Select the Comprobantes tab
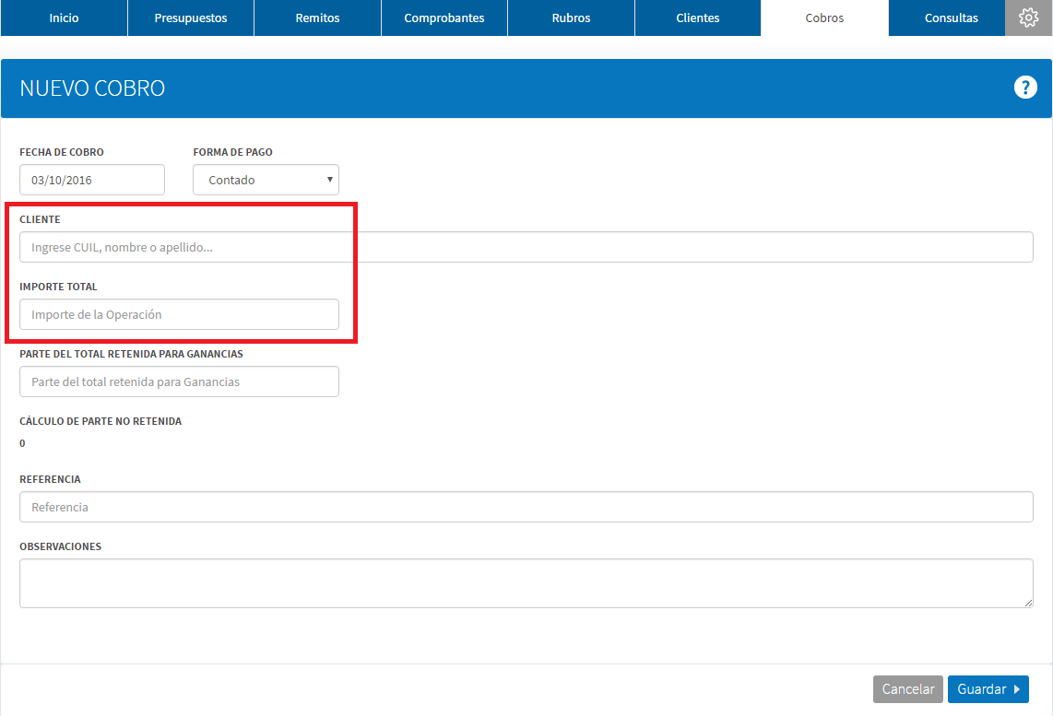This screenshot has width=1053, height=716. (x=444, y=18)
